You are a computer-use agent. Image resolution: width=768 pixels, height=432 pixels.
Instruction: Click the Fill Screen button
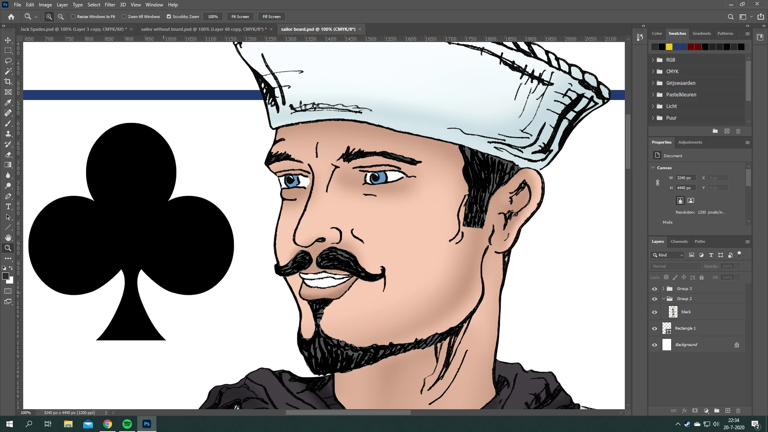[x=271, y=17]
